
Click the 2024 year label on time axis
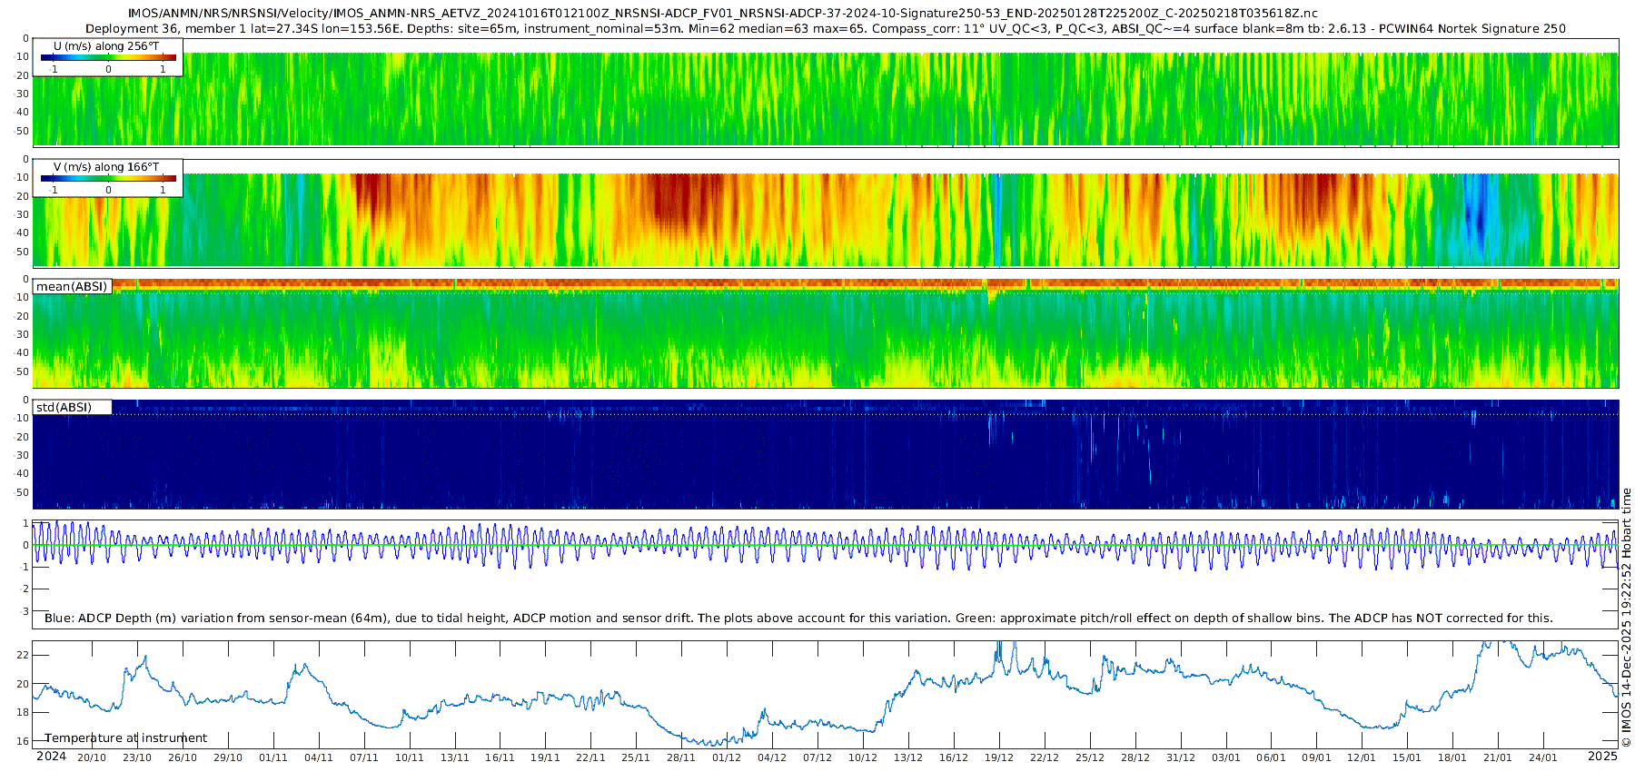click(51, 757)
